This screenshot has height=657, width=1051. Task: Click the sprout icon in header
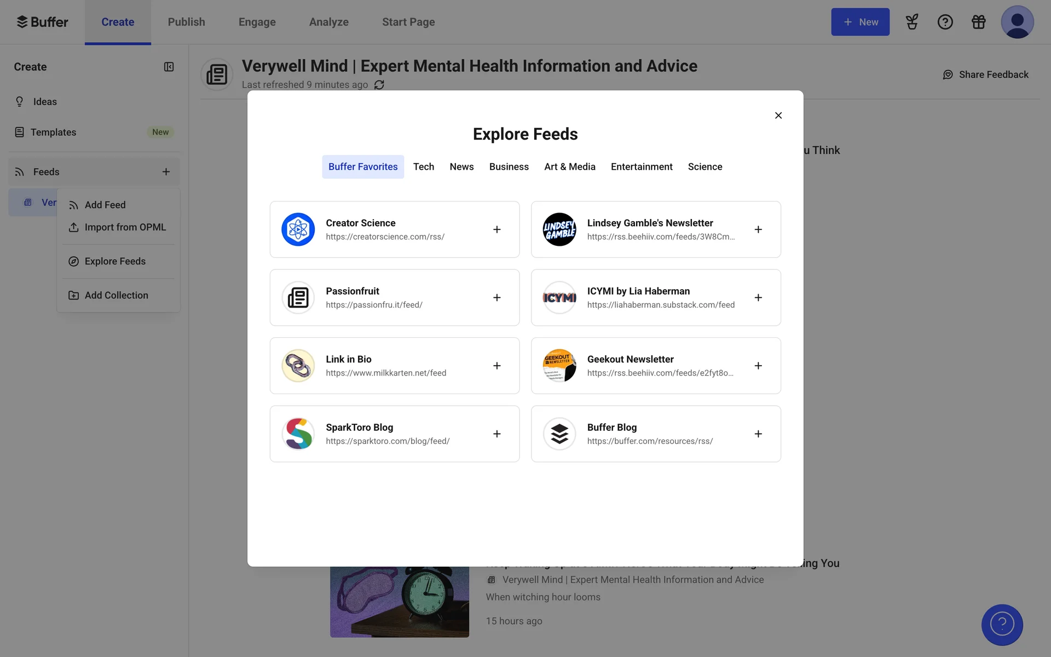911,22
